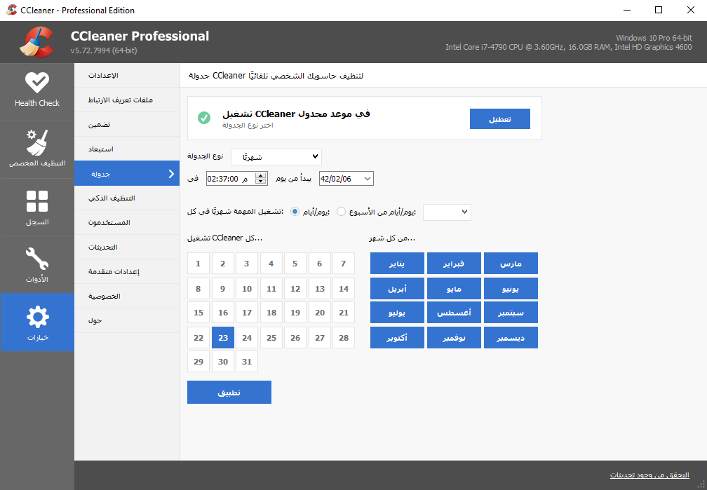Toggle the فبراير February month button
The image size is (707, 490).
(x=454, y=264)
